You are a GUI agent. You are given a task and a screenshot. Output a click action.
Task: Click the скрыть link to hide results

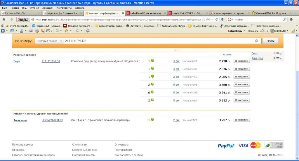(x=227, y=55)
